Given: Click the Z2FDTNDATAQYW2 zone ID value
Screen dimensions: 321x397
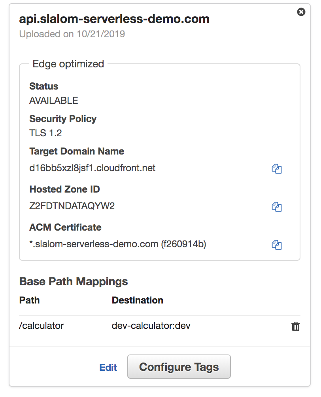Looking at the screenshot, I should (x=72, y=206).
